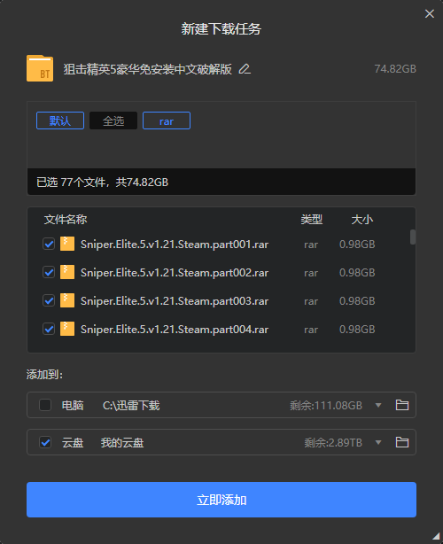Click the file list scrollbar thumb
Image resolution: width=443 pixels, height=544 pixels.
(x=413, y=237)
